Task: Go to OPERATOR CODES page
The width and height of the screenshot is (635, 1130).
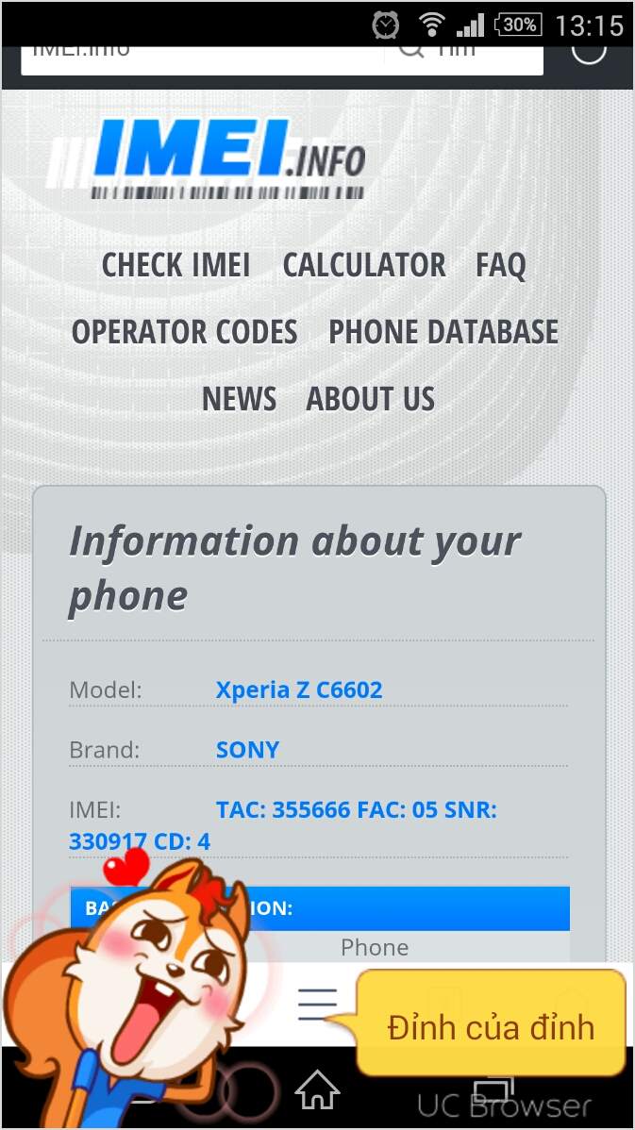Action: point(185,331)
